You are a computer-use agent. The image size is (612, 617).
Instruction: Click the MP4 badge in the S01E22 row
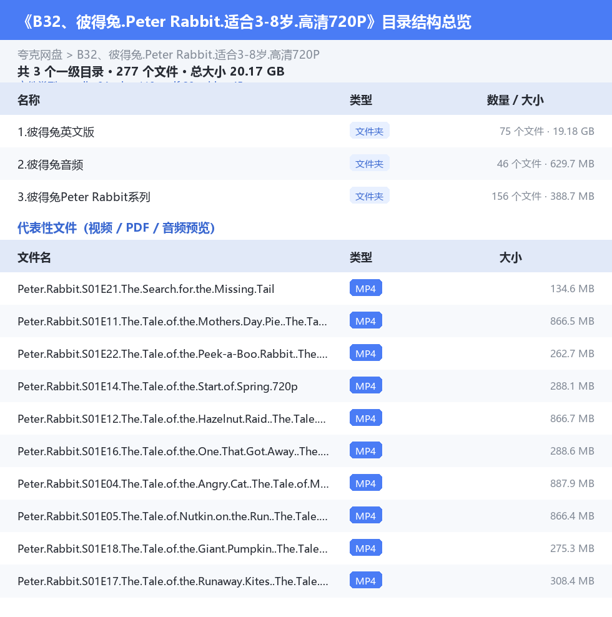tap(365, 353)
